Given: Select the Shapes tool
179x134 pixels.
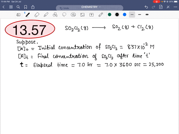Looking at the screenshot, I should coord(55,15).
